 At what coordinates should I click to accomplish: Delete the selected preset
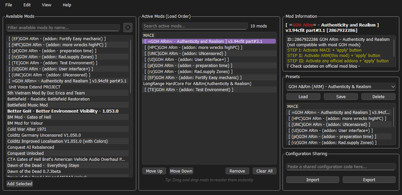click(x=378, y=96)
